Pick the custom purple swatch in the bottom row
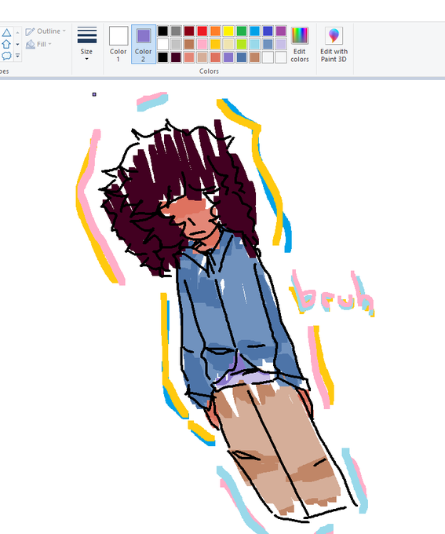Screen dimensions: 445x534 pyautogui.click(x=228, y=57)
